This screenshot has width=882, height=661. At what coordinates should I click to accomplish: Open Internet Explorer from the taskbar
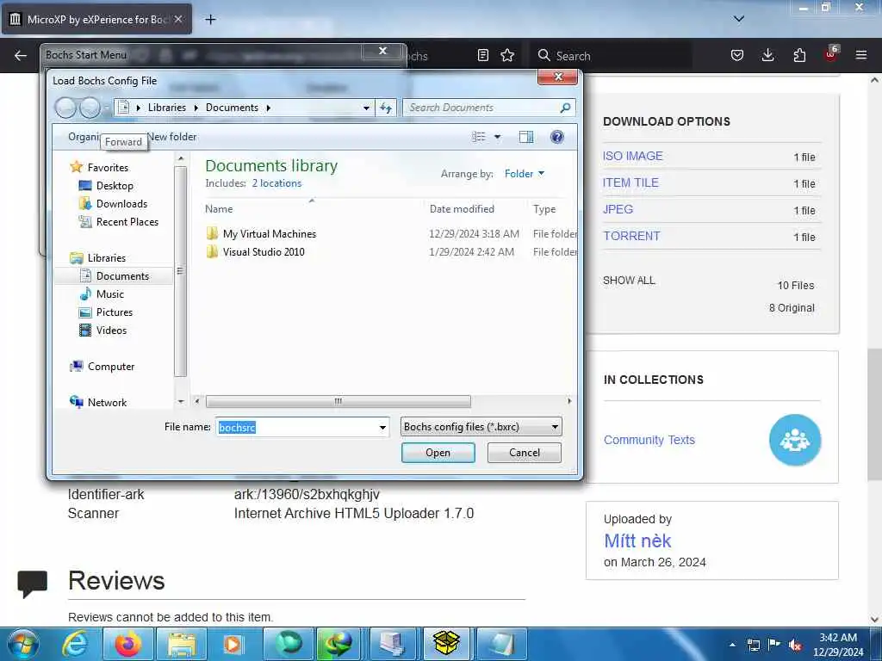click(x=76, y=644)
